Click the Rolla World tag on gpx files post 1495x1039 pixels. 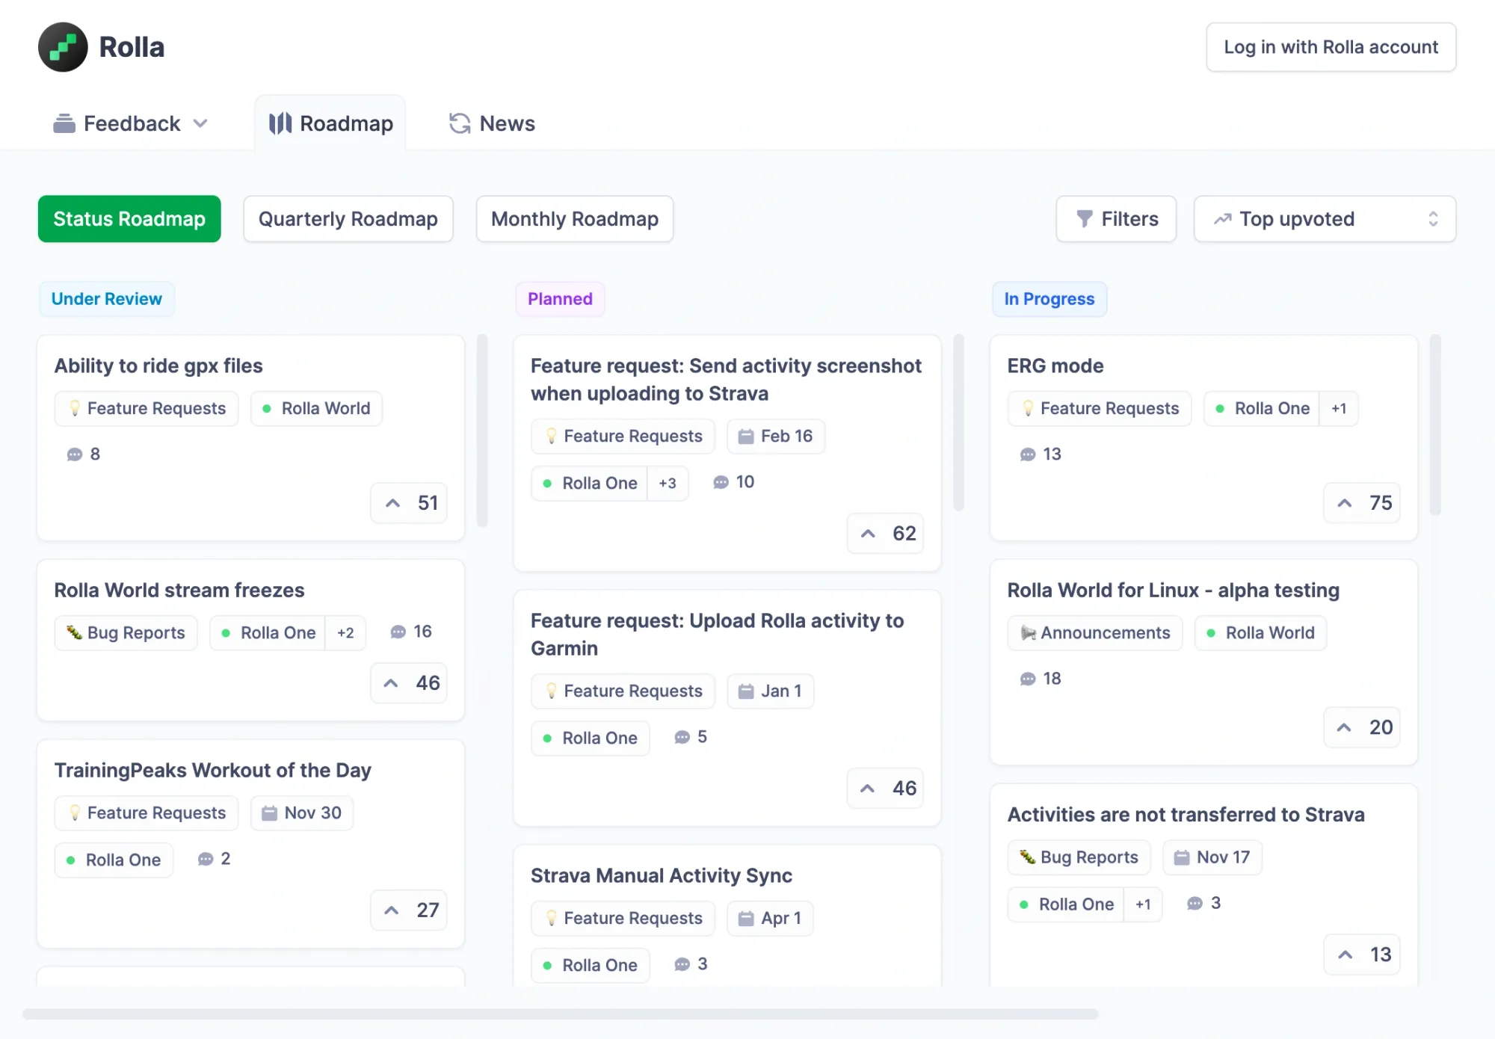tap(315, 408)
